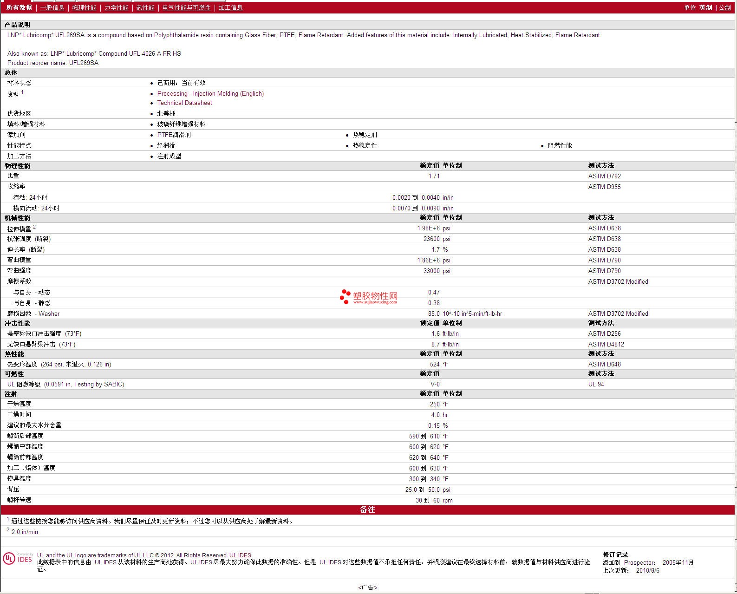Click the red-dot watermark logo
Viewport: 737px width, 594px height.
(x=345, y=297)
